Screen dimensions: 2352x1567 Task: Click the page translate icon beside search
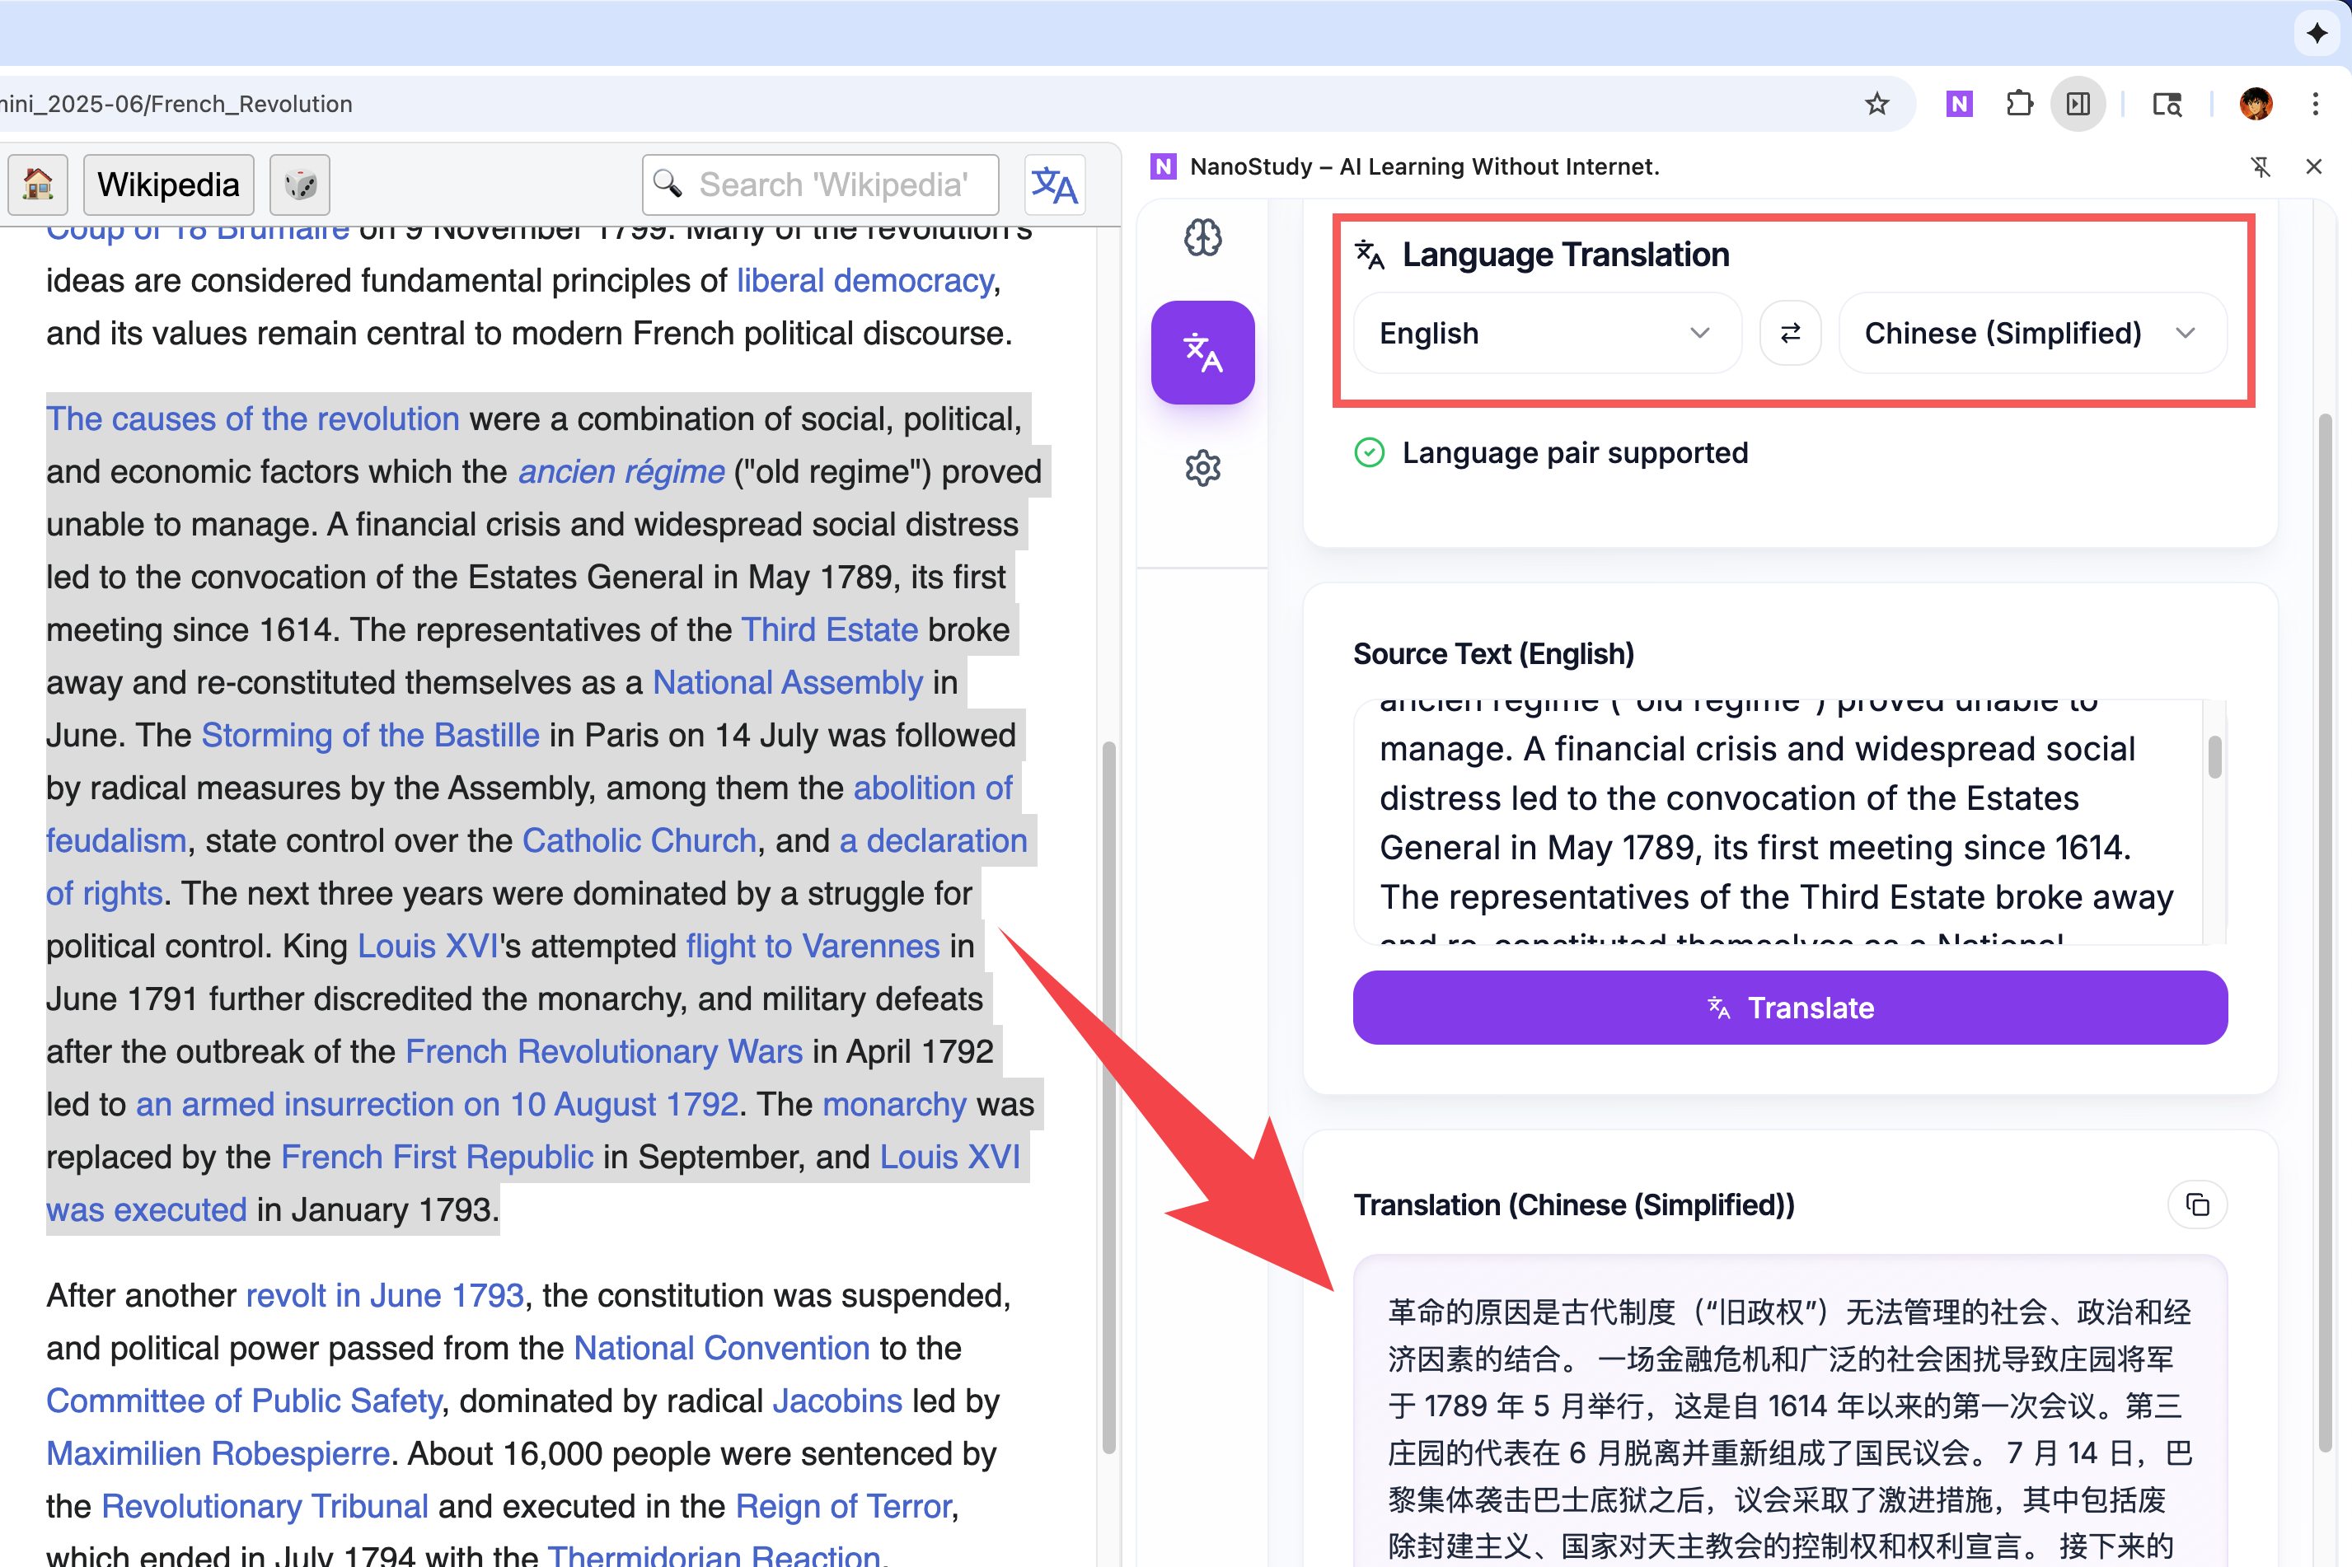coord(1055,185)
